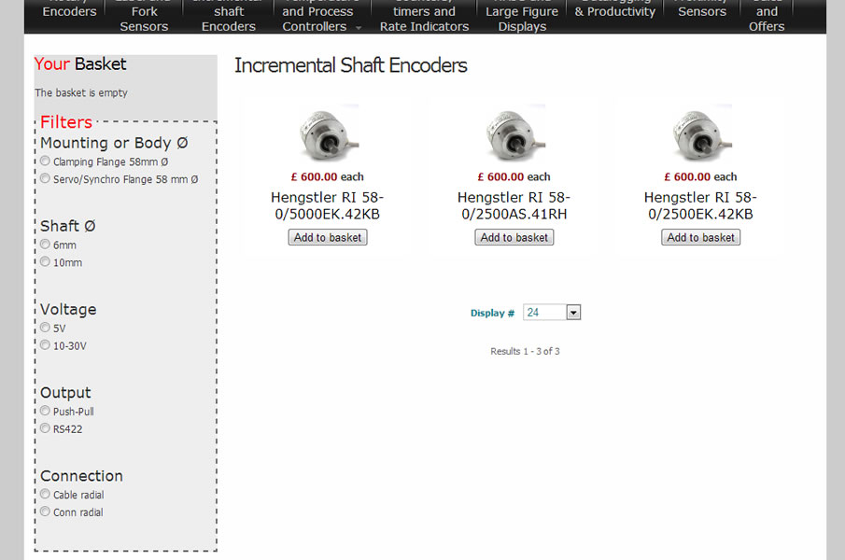The width and height of the screenshot is (845, 560).
Task: Click 'Results 1 - 3 of 3' text
Action: 525,351
